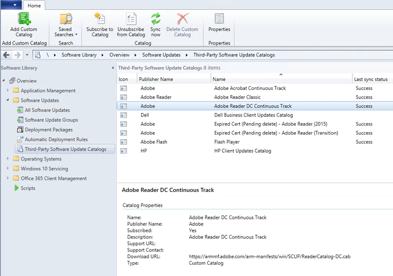Open dropdown arrow after Software Updates breadcrumb
Screen dimensions: 393x276
coord(187,55)
